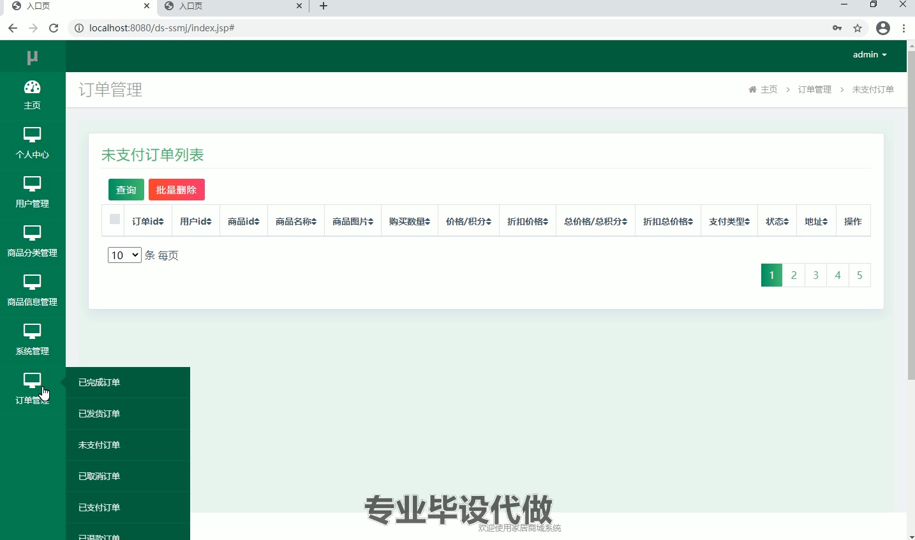Sort by 状态 column
The image size is (915, 540).
point(777,221)
